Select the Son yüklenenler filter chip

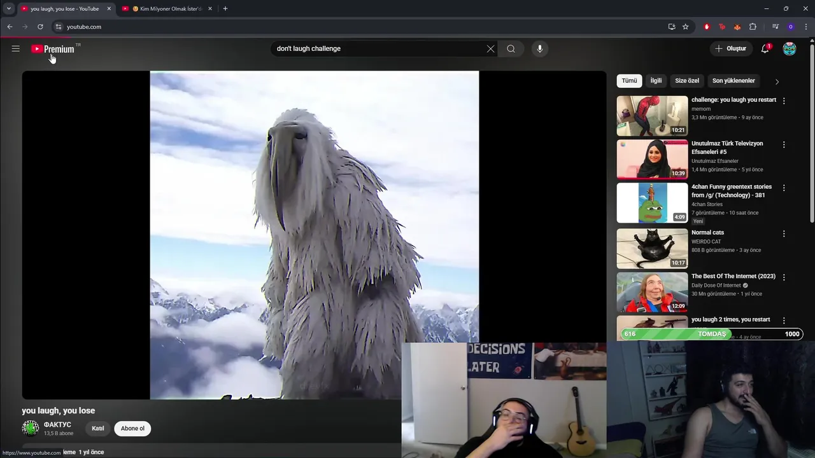[733, 81]
